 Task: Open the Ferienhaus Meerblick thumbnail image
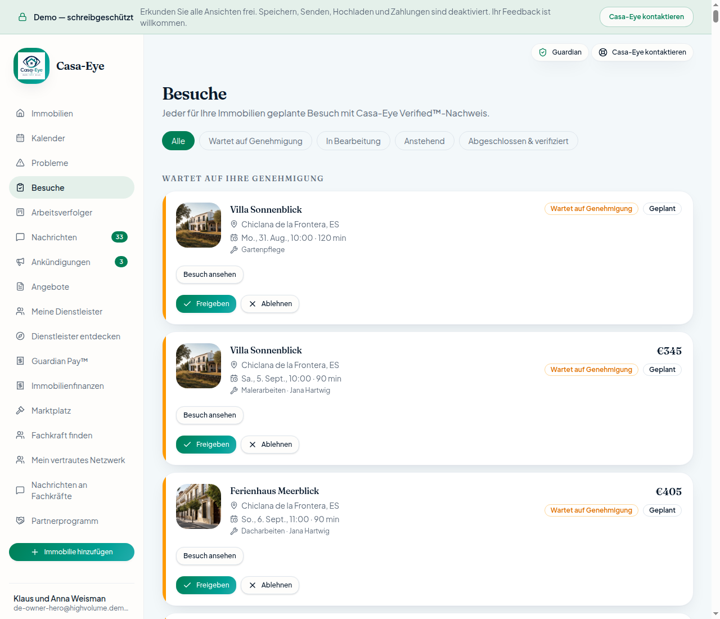[199, 506]
